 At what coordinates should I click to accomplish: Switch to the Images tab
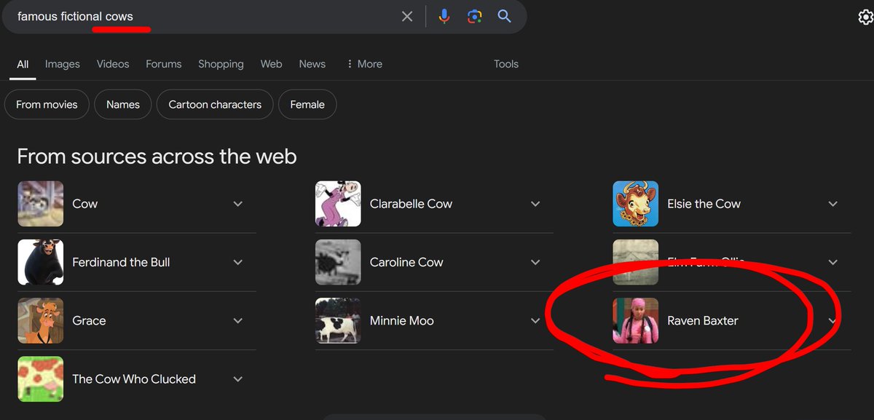(x=63, y=64)
